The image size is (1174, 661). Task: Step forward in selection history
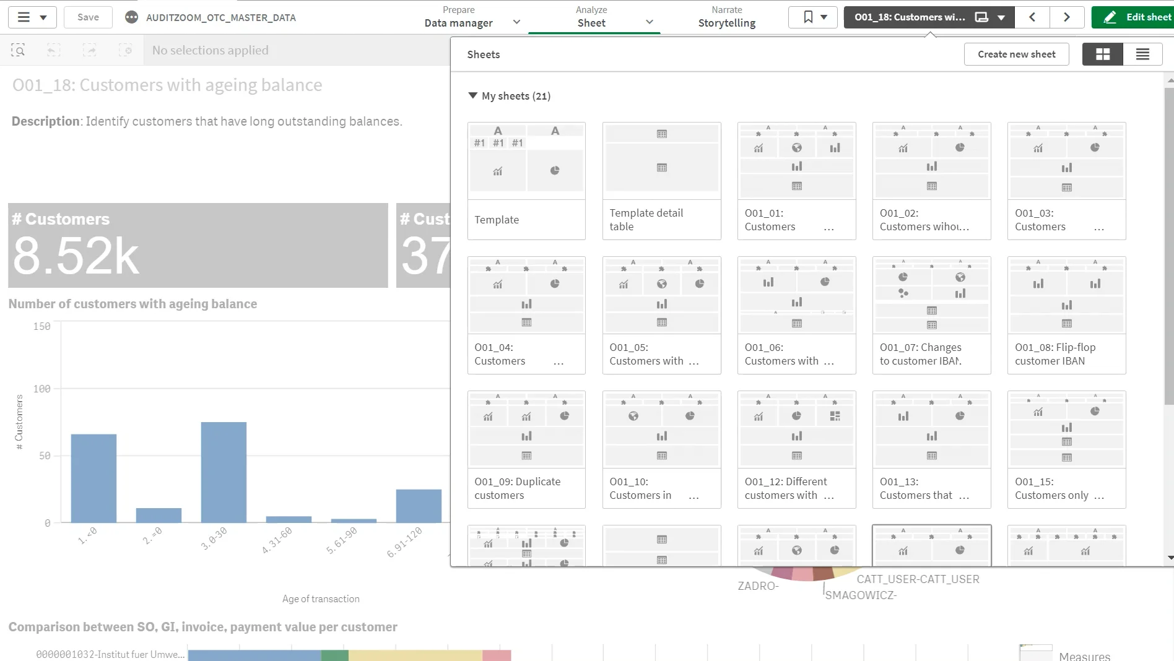89,50
